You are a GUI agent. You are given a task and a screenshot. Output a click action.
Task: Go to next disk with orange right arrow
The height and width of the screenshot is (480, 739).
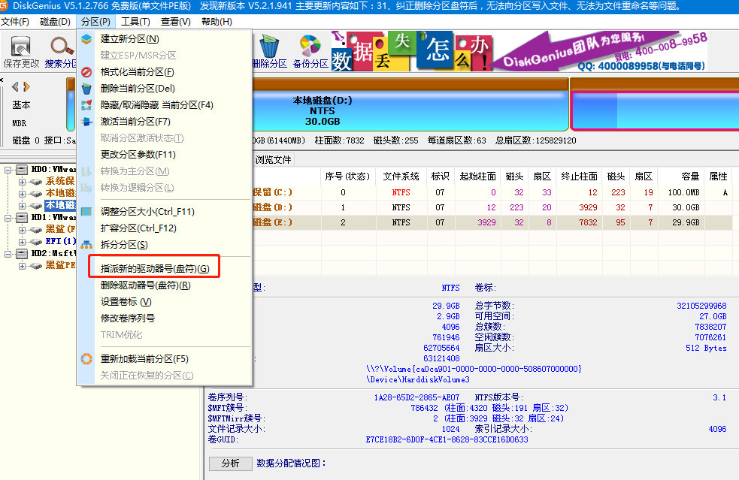pyautogui.click(x=26, y=86)
